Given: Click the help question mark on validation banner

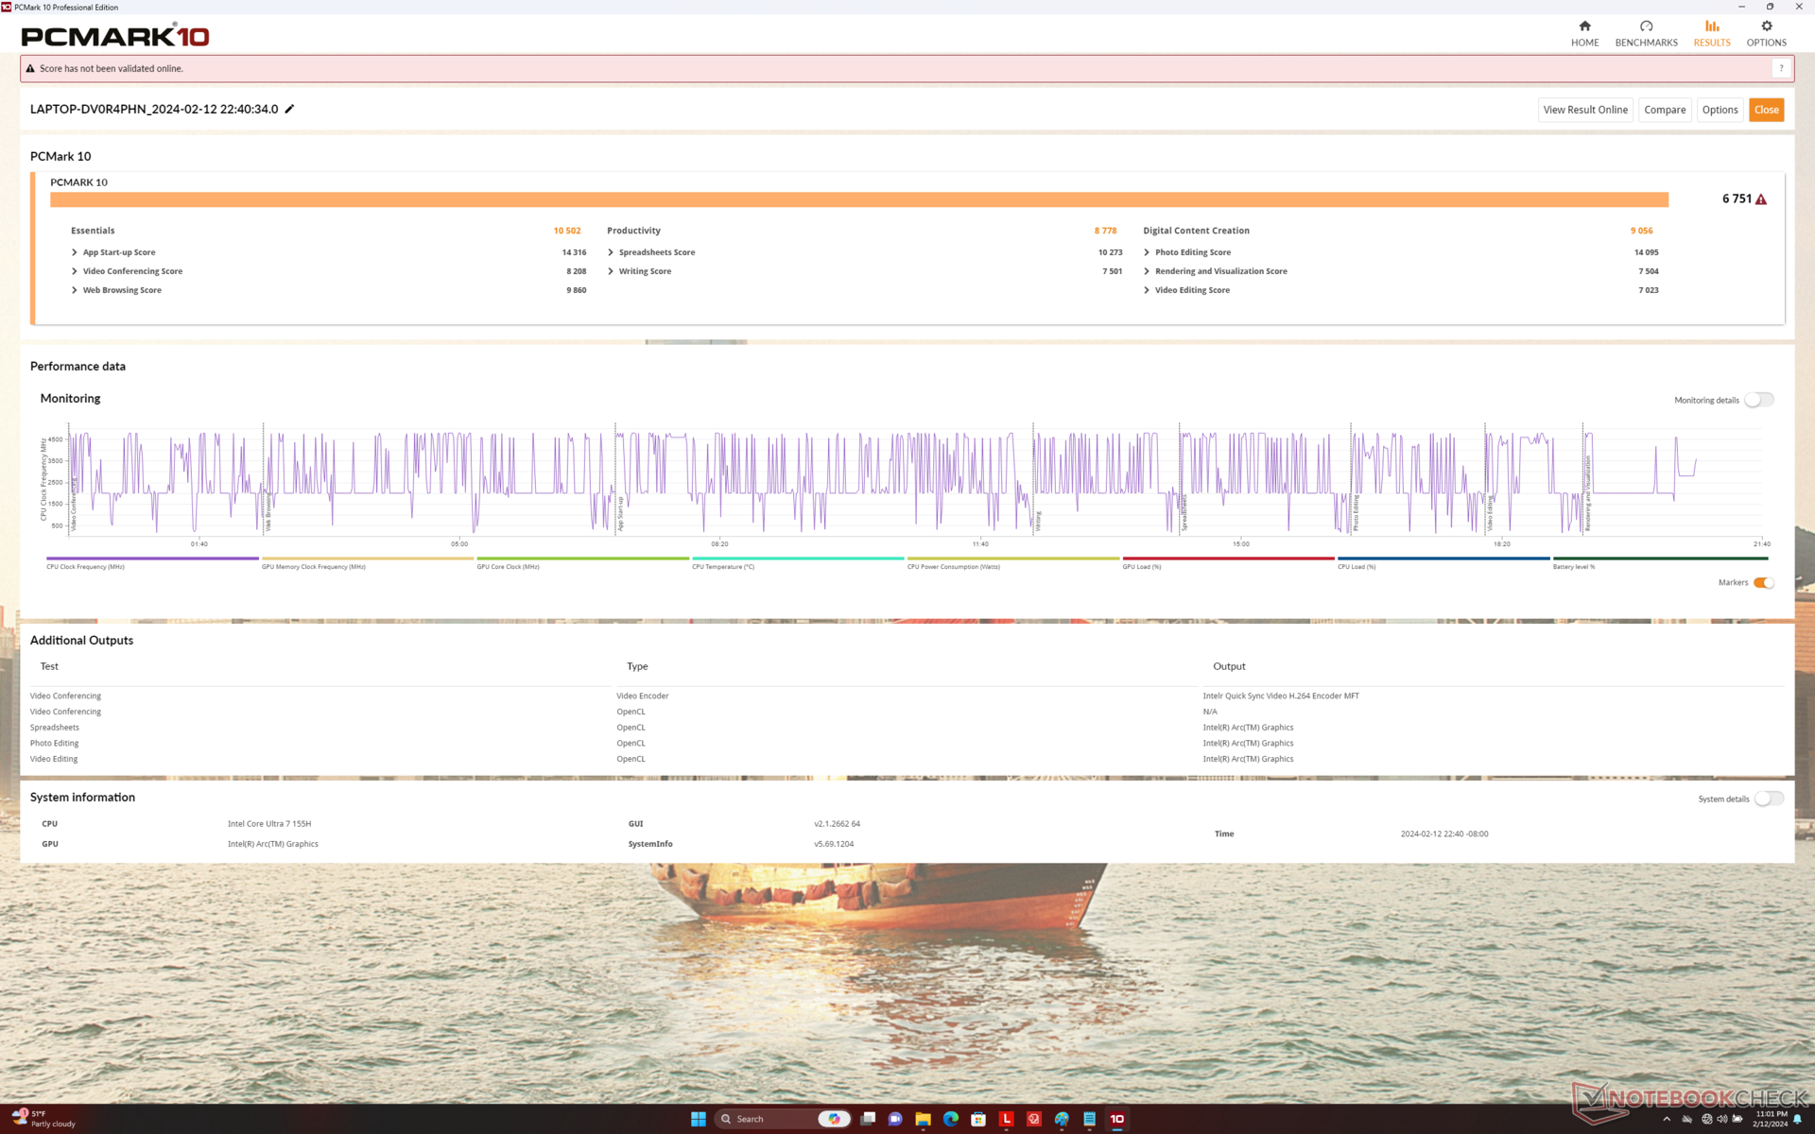Looking at the screenshot, I should (x=1781, y=68).
